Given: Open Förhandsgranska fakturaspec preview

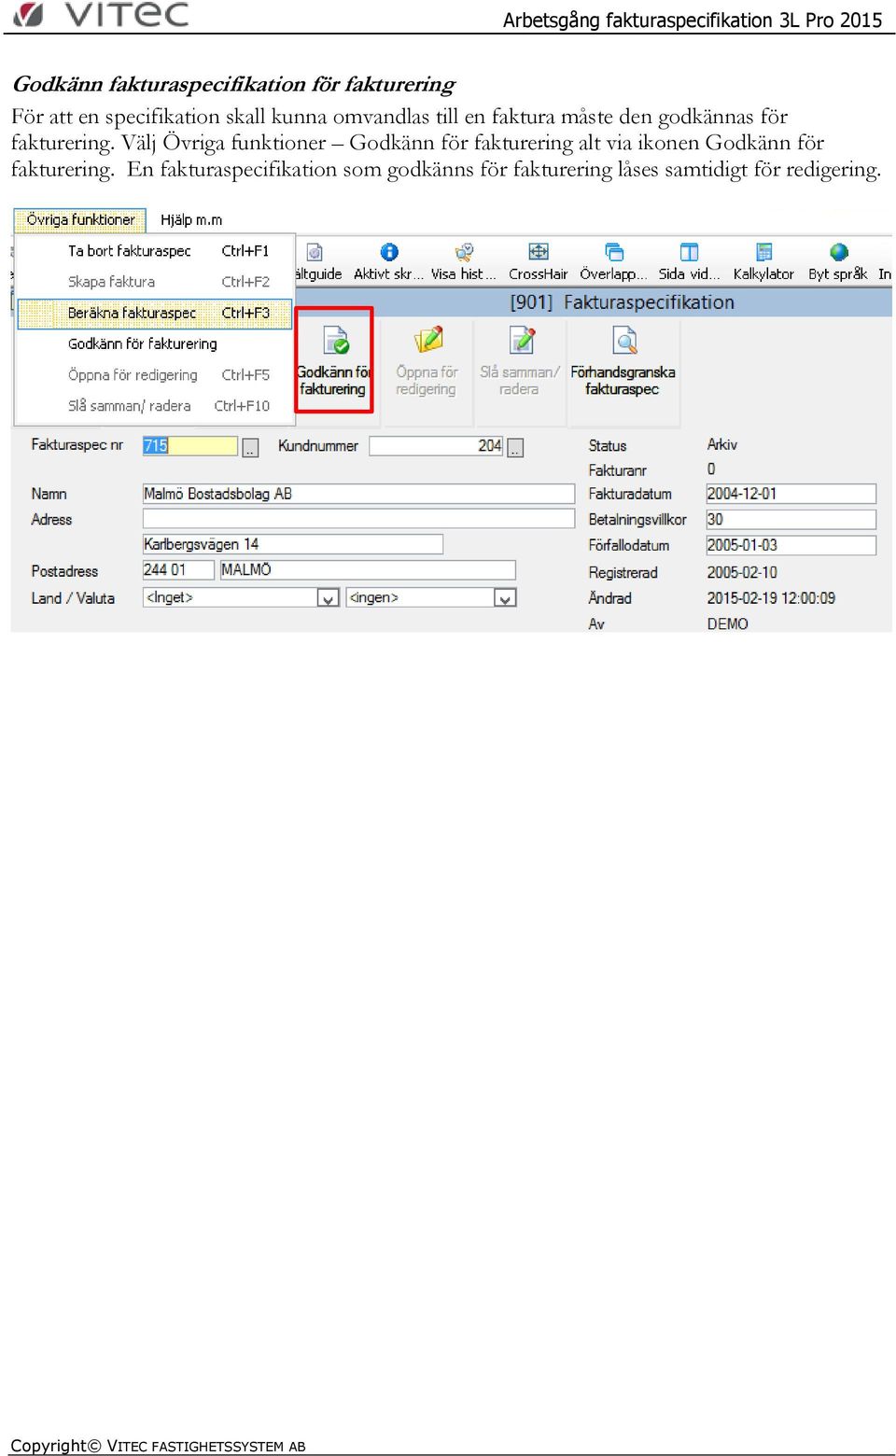Looking at the screenshot, I should pyautogui.click(x=623, y=360).
